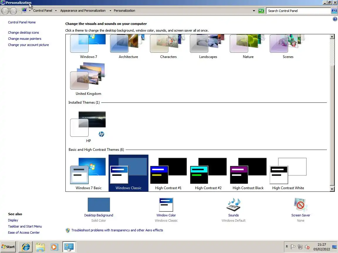Click Appearance and Personalization breadcrumb
338x253 pixels.
point(83,11)
